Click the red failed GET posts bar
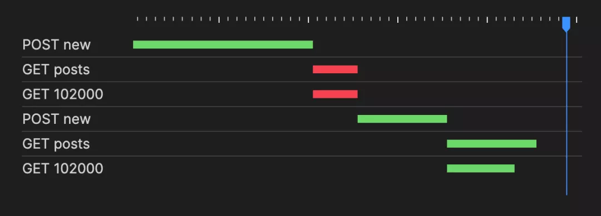 [335, 69]
